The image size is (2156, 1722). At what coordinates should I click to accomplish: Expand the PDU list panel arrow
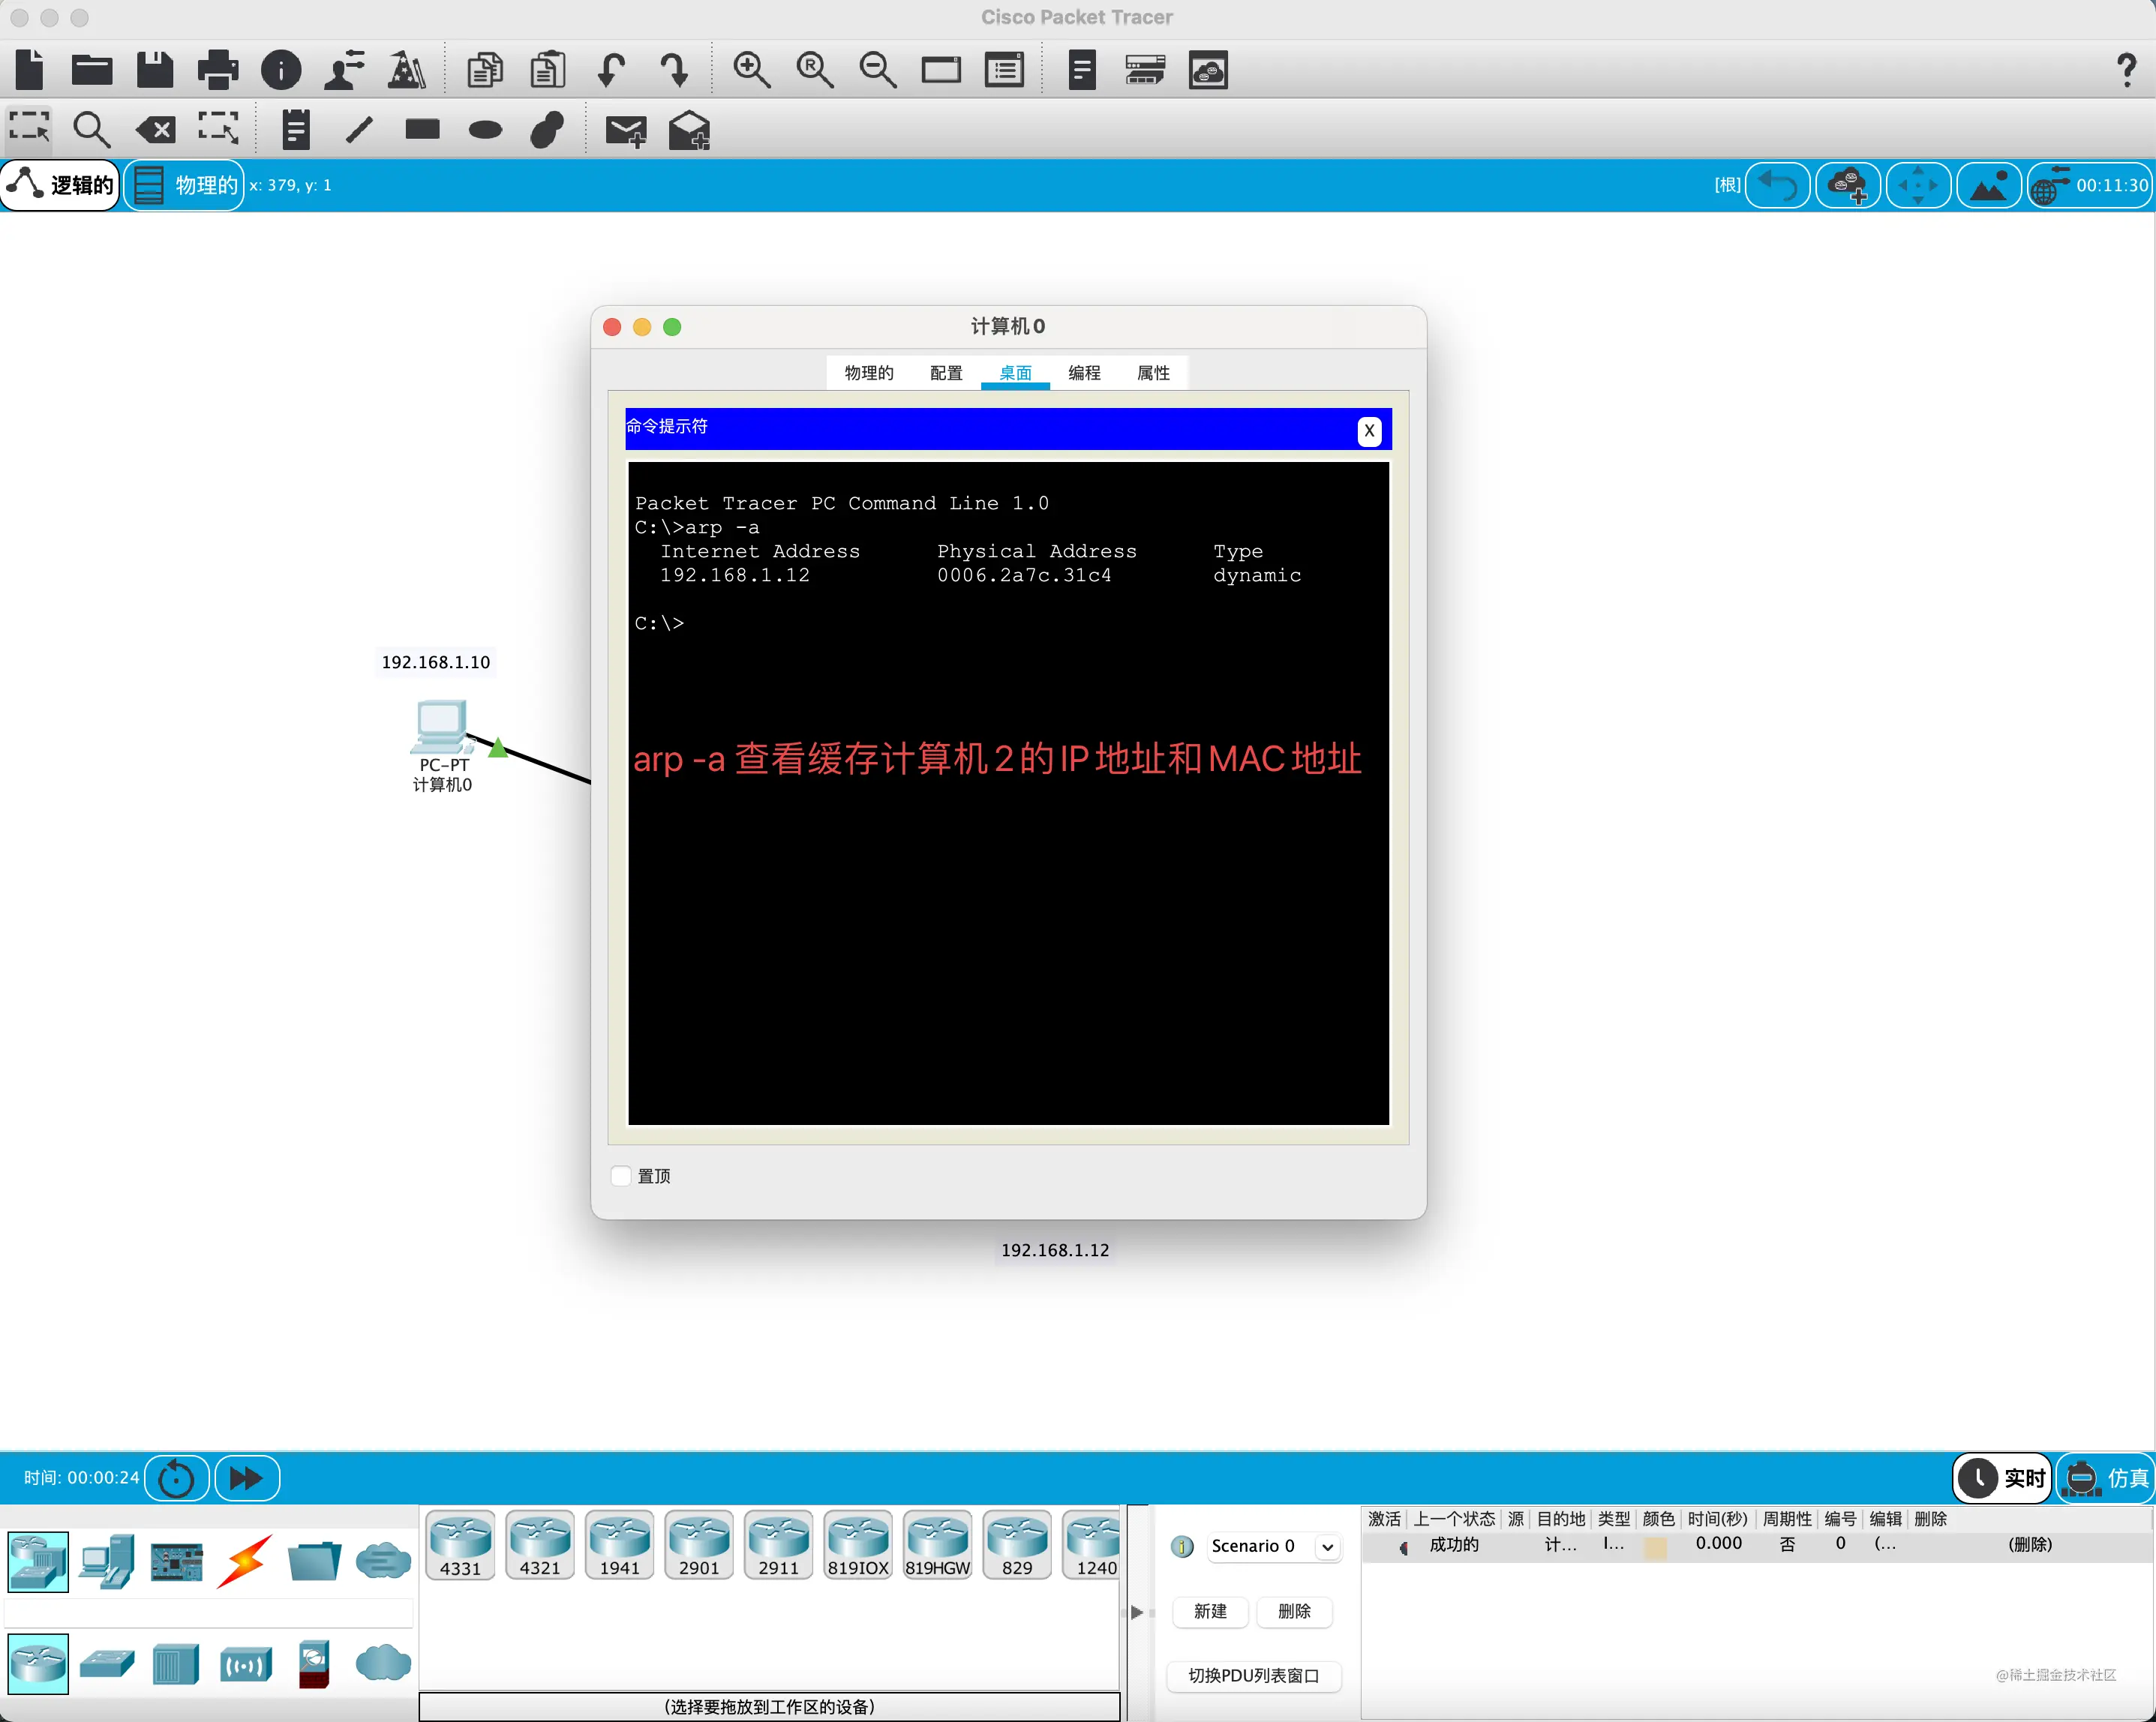(1137, 1612)
